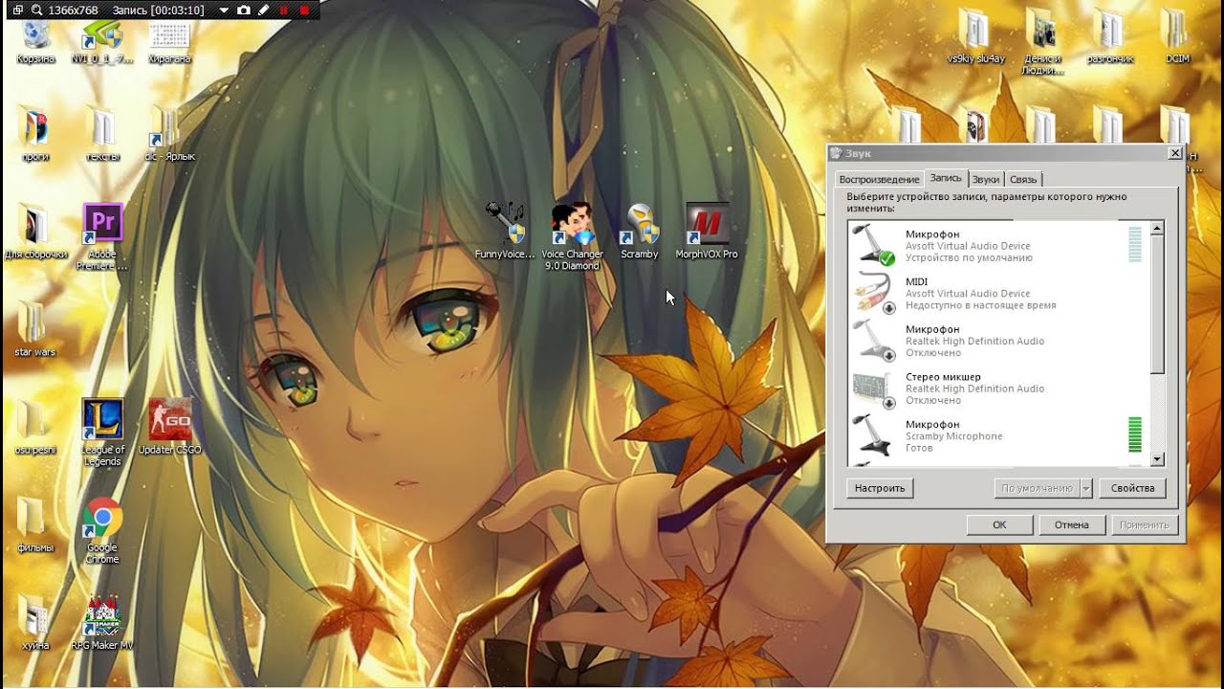The image size is (1224, 689).
Task: Click the Avsoft microphone level meter
Action: [1135, 244]
